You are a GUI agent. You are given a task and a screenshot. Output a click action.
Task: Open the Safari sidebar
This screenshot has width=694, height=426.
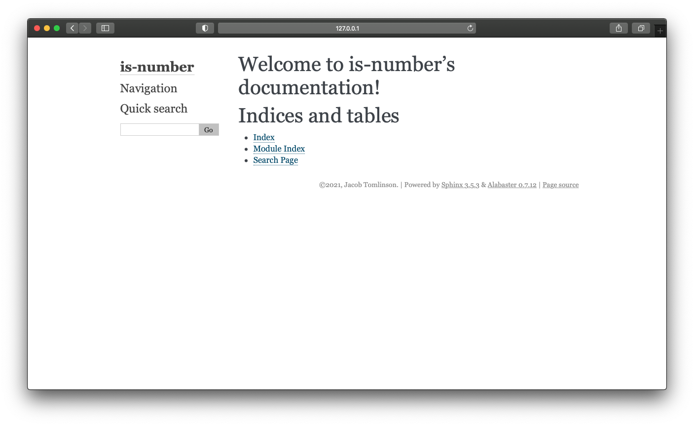(105, 28)
